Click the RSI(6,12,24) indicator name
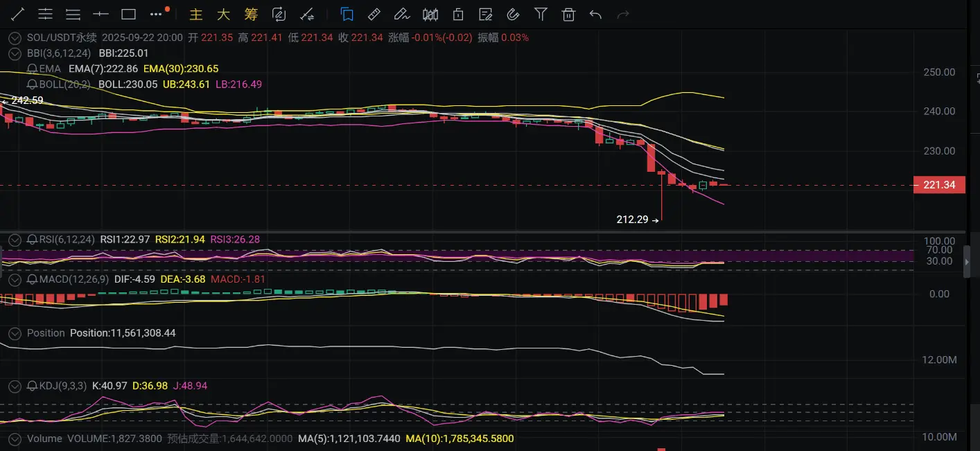This screenshot has height=451, width=980. pos(67,239)
